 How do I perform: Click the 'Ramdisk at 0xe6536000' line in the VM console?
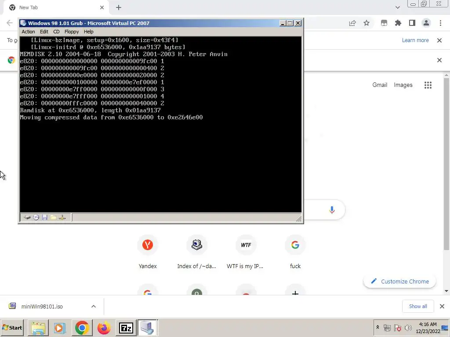(x=90, y=110)
